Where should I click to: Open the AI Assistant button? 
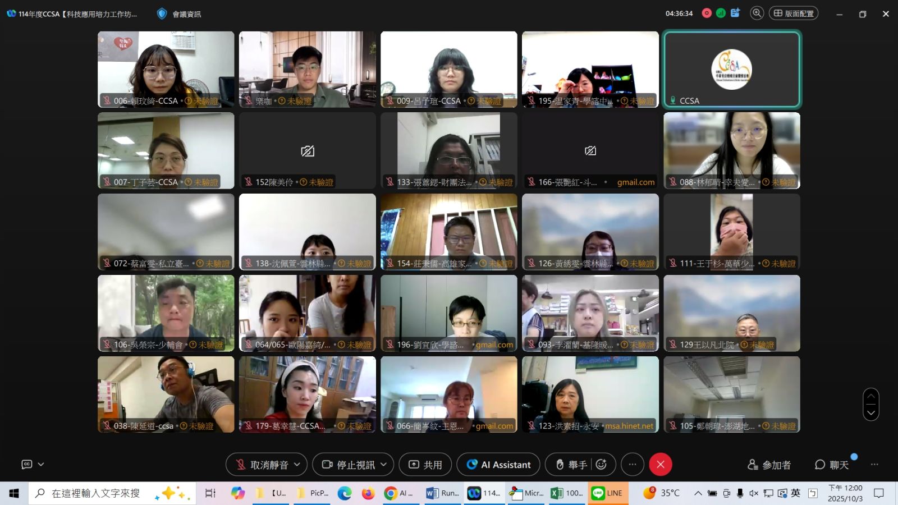click(498, 465)
